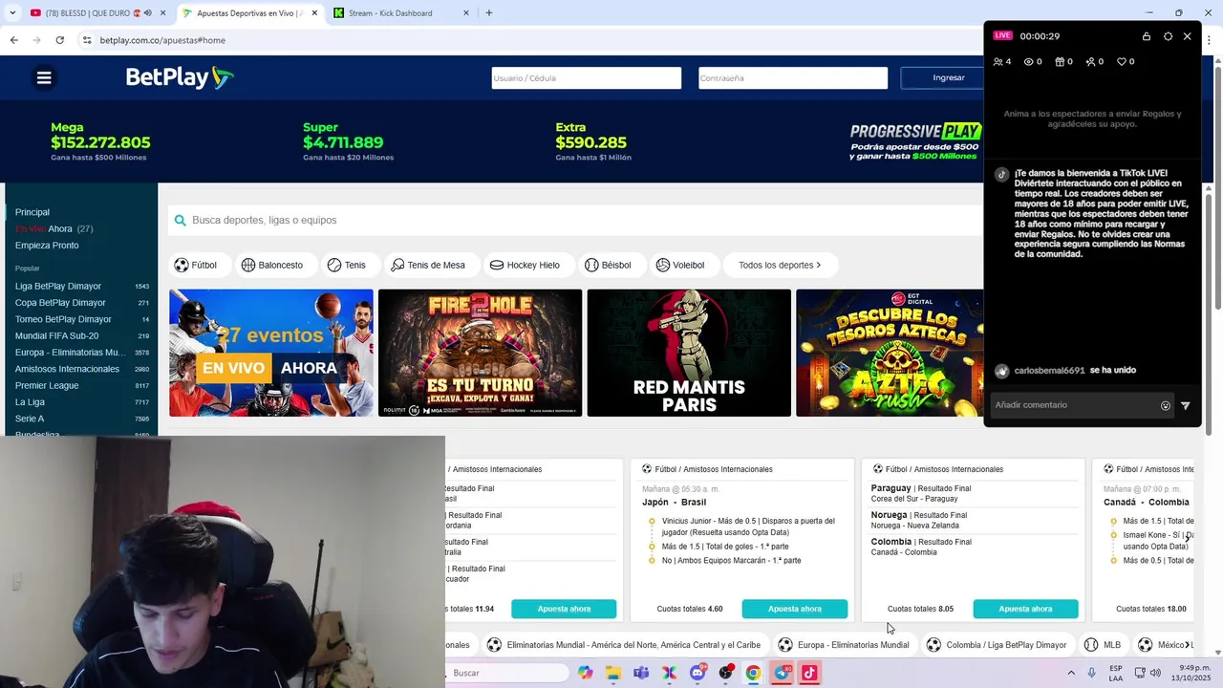Open Discord from the taskbar

pos(697,673)
